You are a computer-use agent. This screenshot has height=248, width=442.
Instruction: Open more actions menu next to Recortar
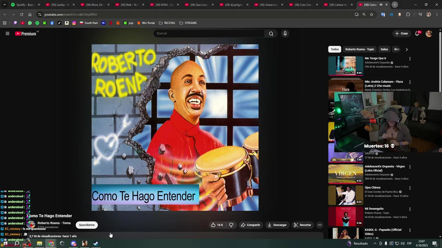pos(320,225)
